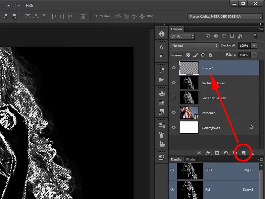Screen dimensions: 265x199
Task: Open the Brush panel icon
Action: pos(162,135)
